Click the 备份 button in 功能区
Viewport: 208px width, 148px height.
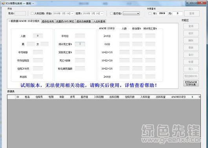tap(191, 55)
